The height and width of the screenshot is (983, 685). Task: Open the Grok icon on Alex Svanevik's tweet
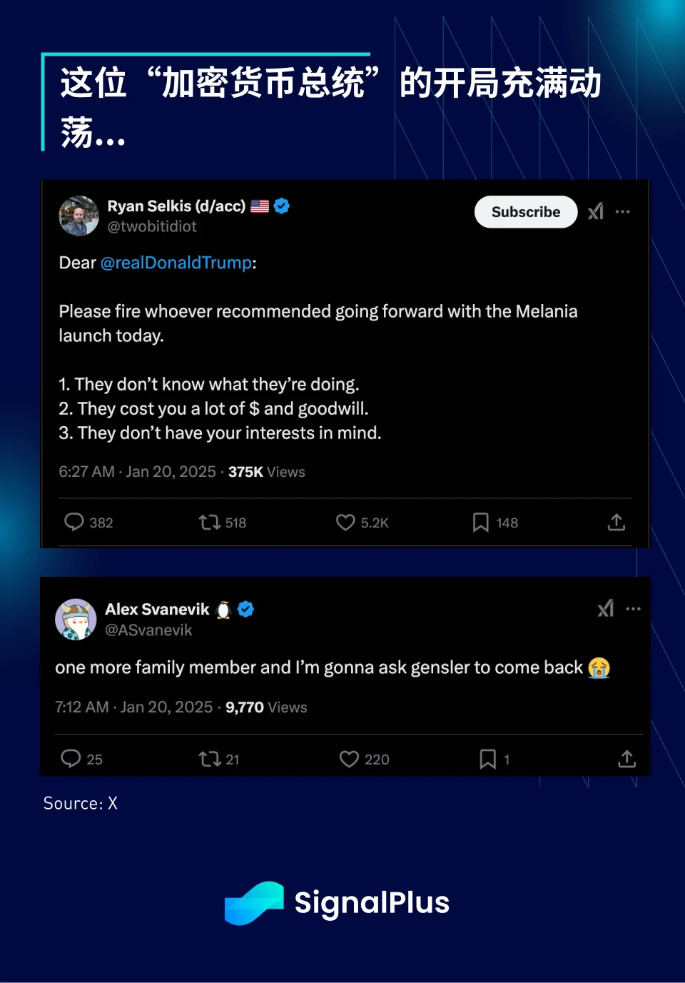(606, 608)
